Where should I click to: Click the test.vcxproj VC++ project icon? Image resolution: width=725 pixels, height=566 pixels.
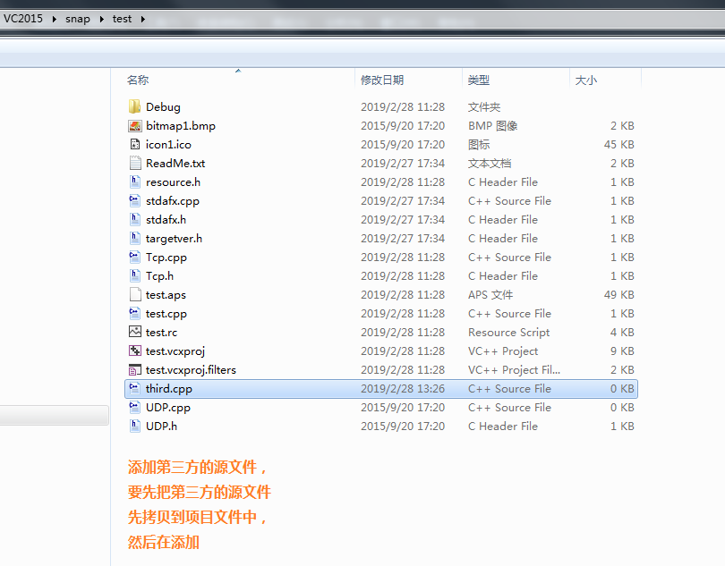pos(134,351)
